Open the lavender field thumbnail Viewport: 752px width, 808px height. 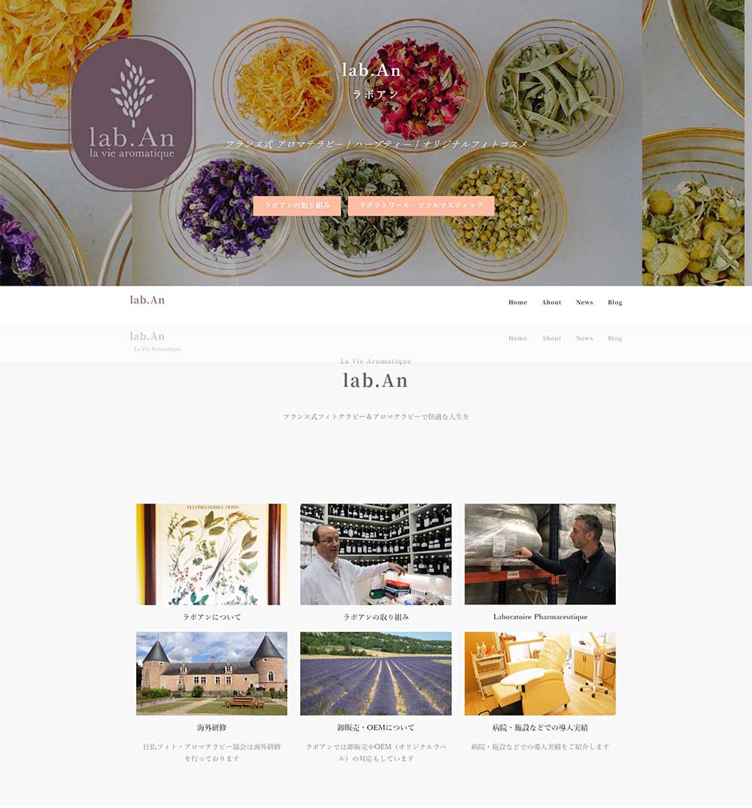tap(376, 673)
